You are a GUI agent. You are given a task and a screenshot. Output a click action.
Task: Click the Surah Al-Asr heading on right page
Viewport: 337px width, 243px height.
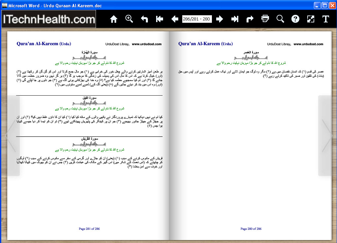pos(251,52)
